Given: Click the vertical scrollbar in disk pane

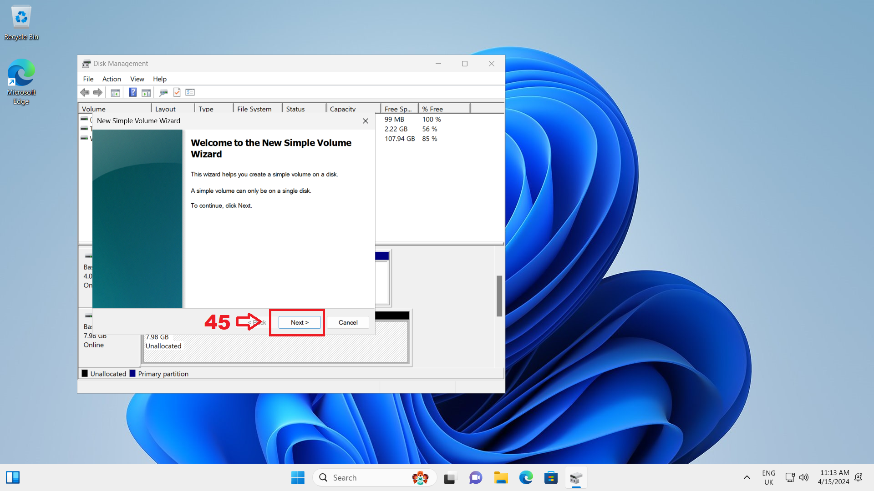Looking at the screenshot, I should pyautogui.click(x=499, y=296).
